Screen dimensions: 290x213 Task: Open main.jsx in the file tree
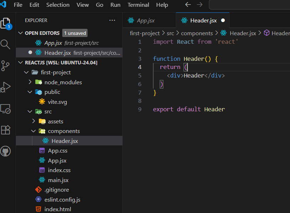58,180
